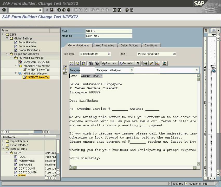The image size is (221, 187).
Task: Click the green Back arrow icon
Action: pos(59,10)
